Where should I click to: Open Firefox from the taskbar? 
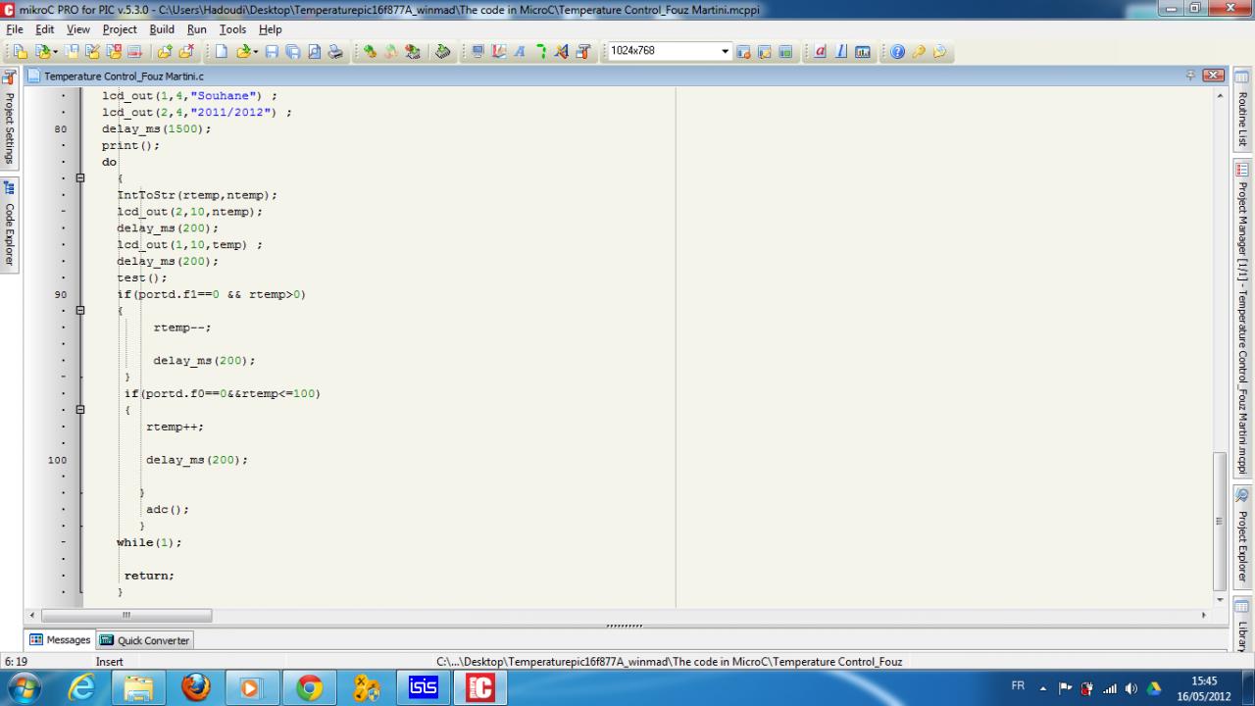(196, 688)
